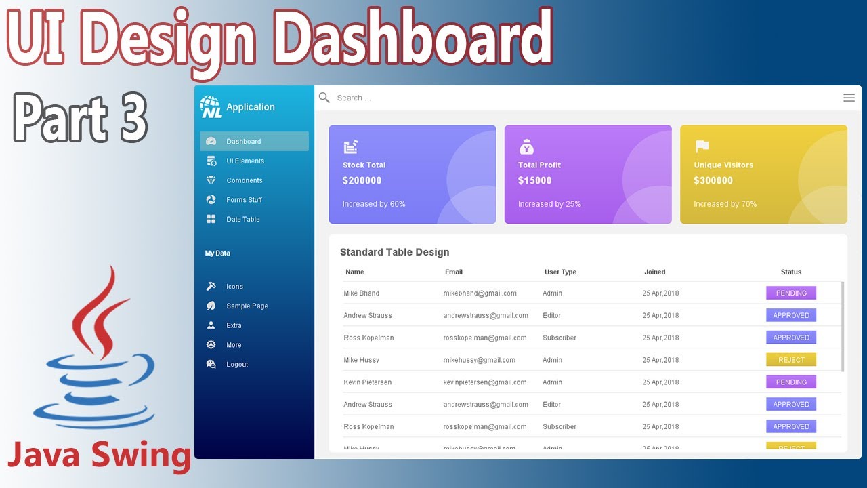Click the Sample Page leaf icon
This screenshot has height=488, width=867.
coord(211,306)
